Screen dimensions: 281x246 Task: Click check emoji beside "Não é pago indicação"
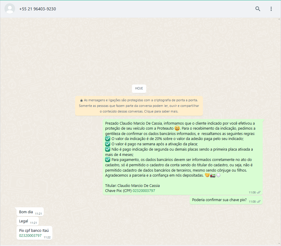point(108,149)
